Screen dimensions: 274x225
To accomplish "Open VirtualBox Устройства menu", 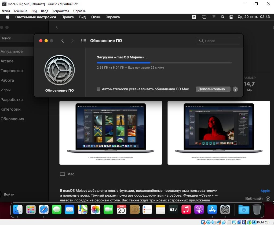I will click(x=60, y=11).
